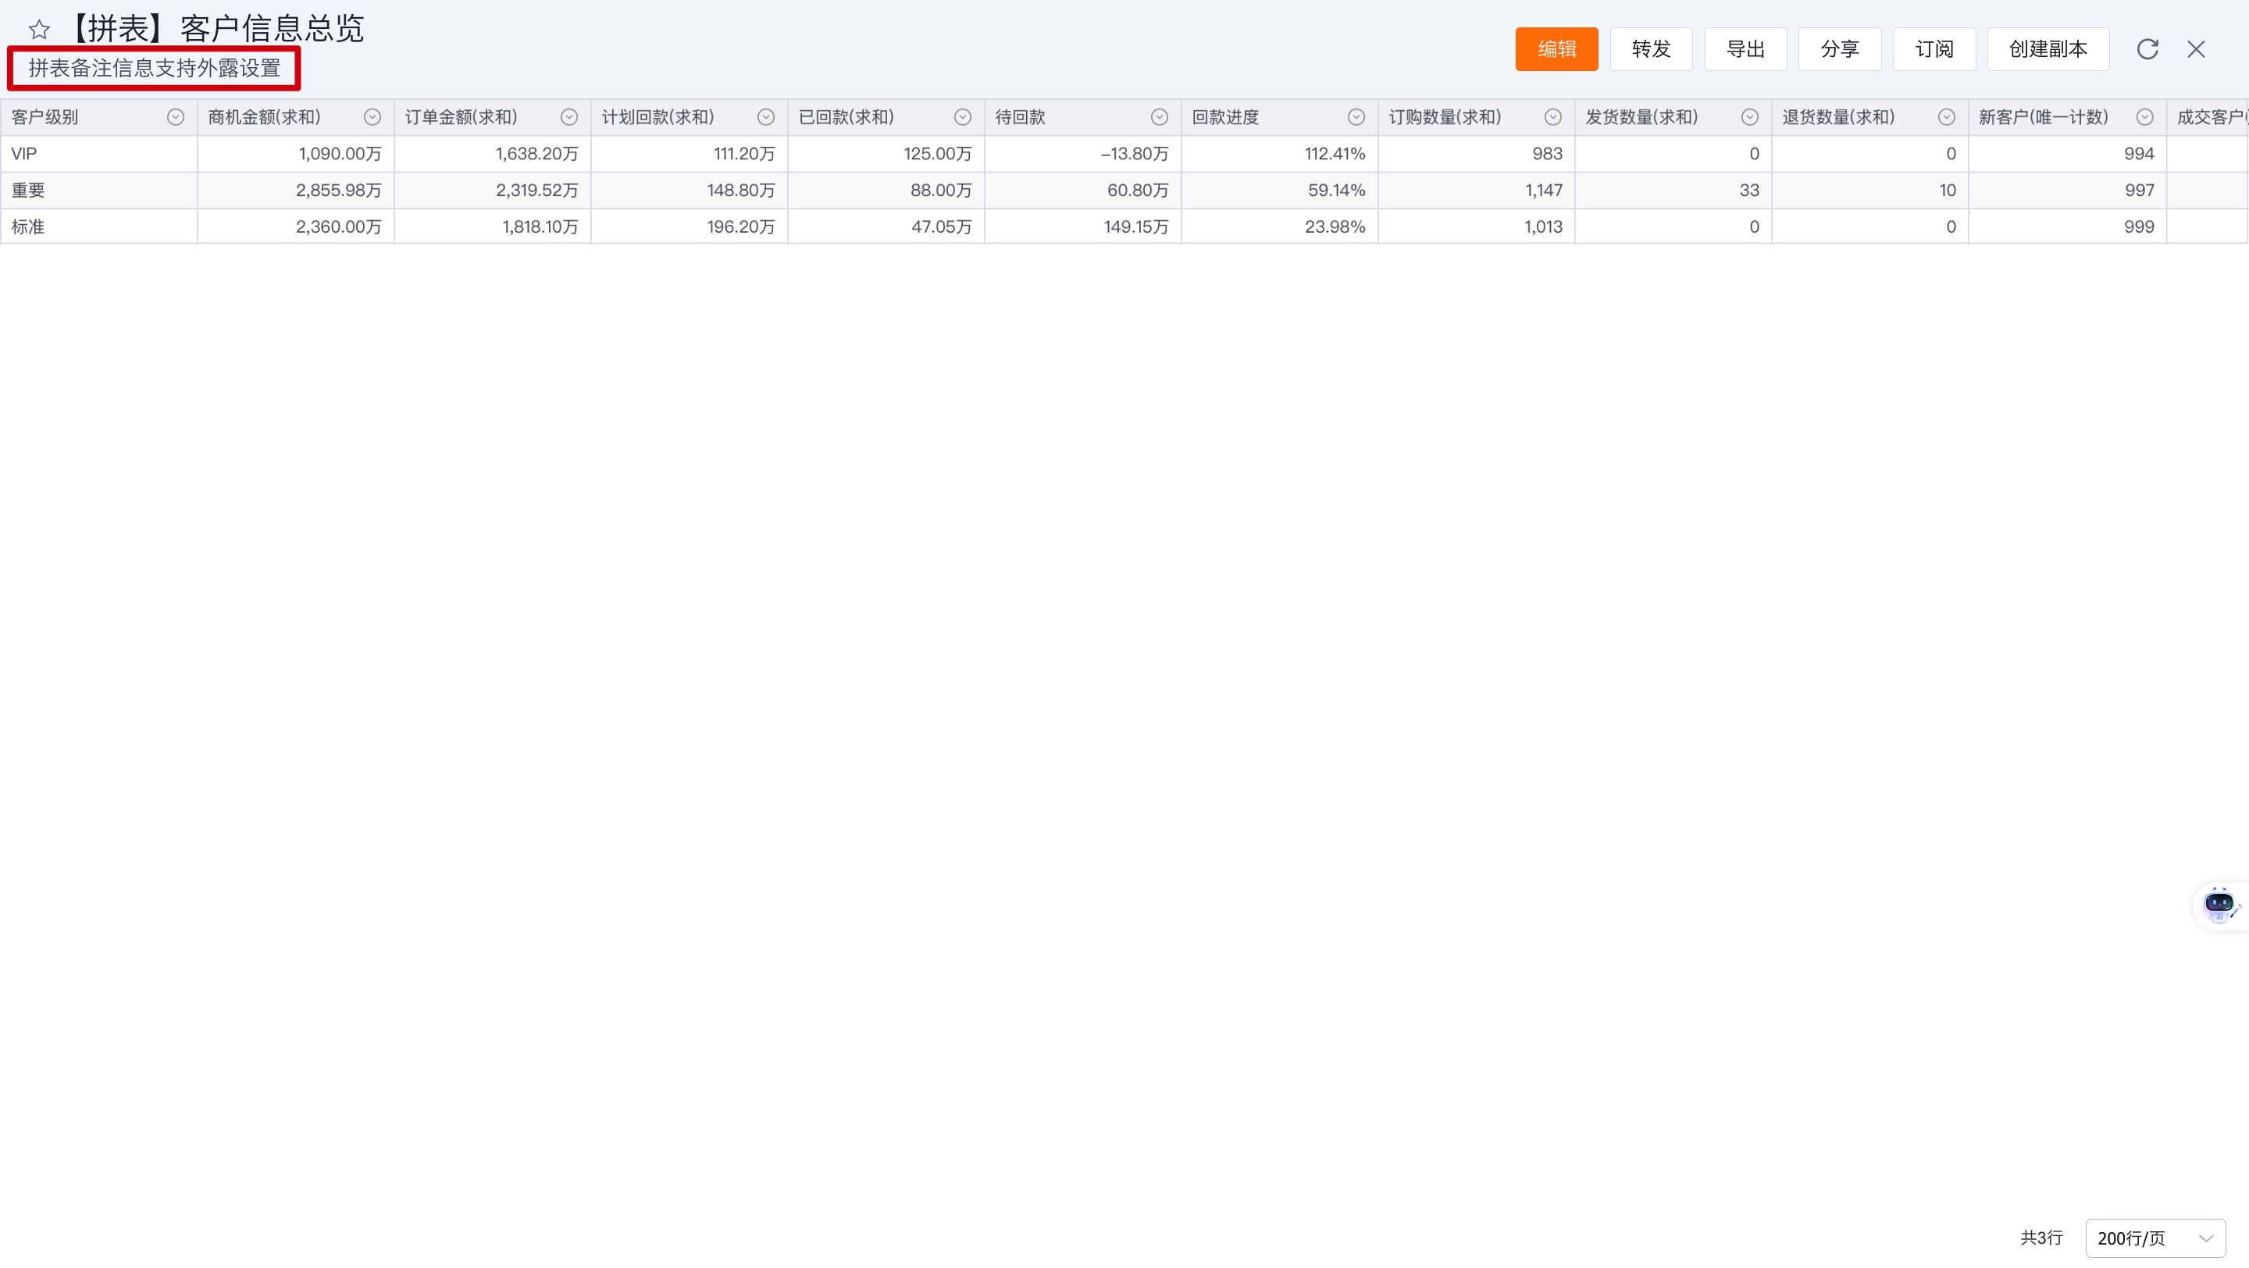Click the 1,638.20万 cell
This screenshot has width=2249, height=1268.
tap(493, 154)
